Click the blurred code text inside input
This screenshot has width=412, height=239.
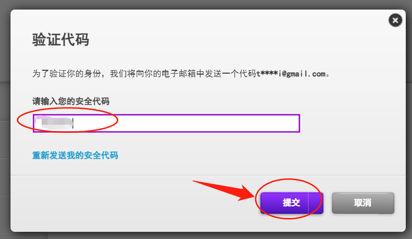tap(54, 123)
